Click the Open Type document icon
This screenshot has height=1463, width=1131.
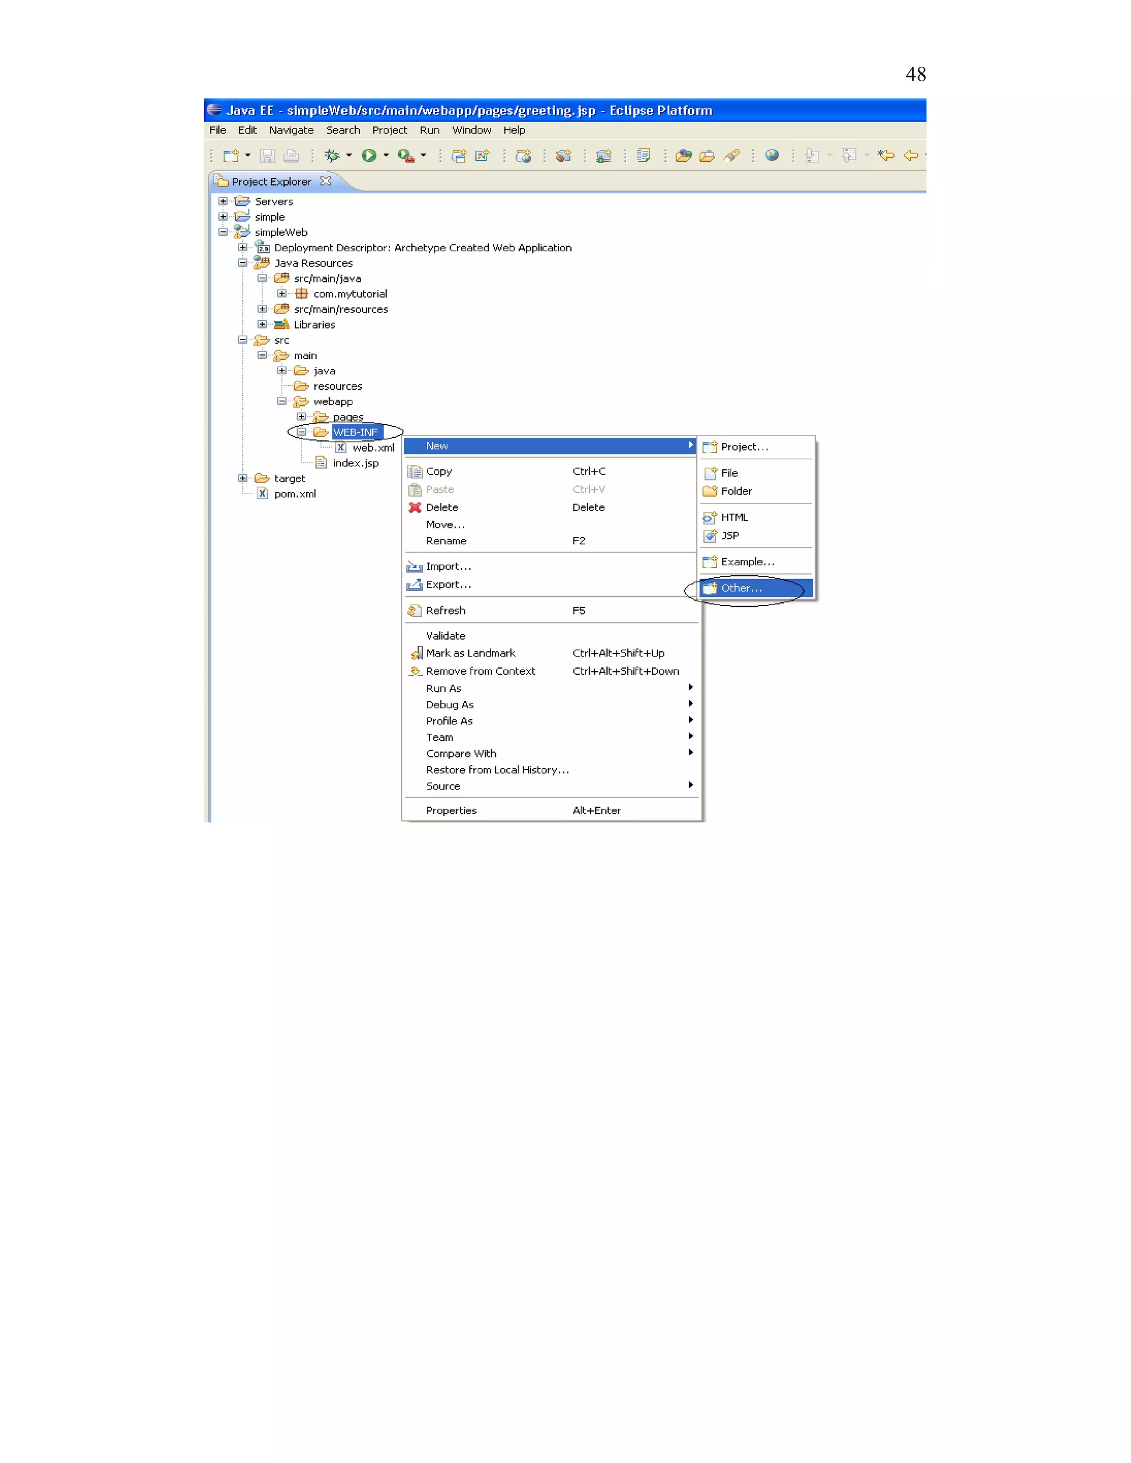tap(643, 156)
